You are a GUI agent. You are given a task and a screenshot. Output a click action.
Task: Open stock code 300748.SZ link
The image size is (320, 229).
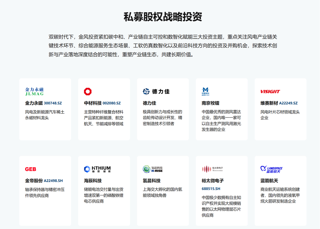tap(53, 103)
